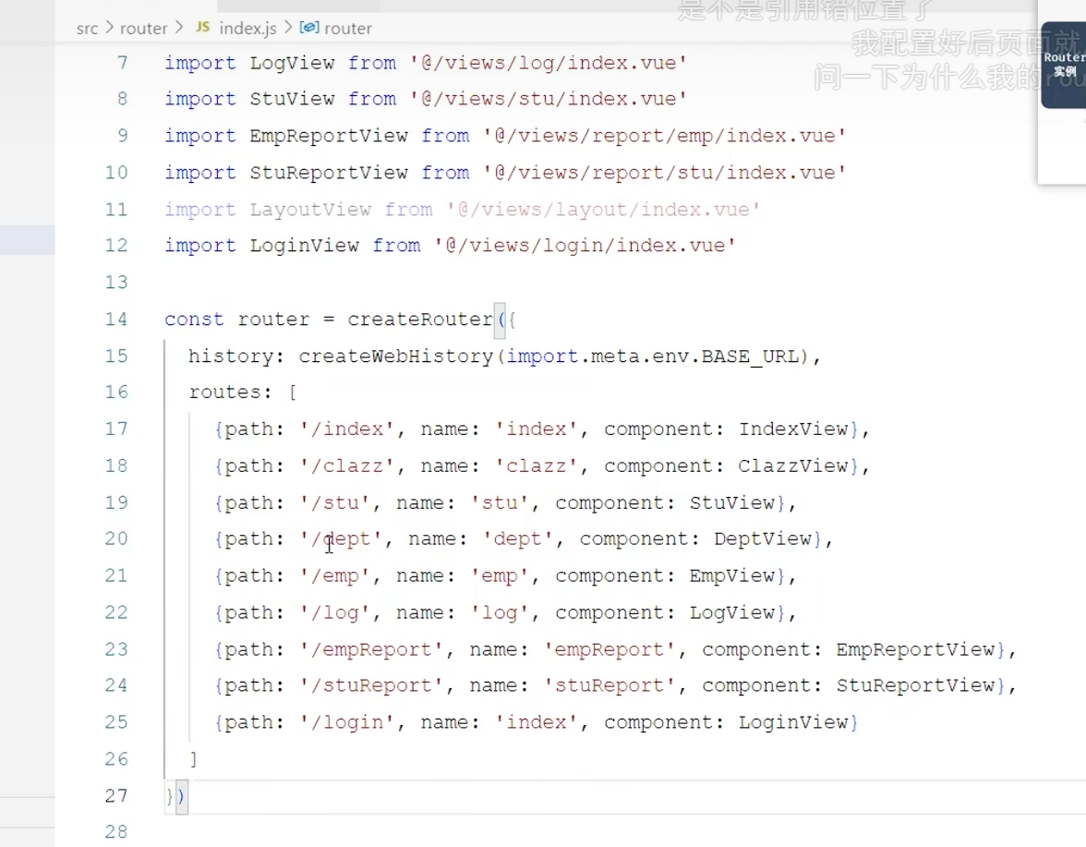
Task: Click the highlighted closing parenthesis on line 27
Action: point(181,795)
